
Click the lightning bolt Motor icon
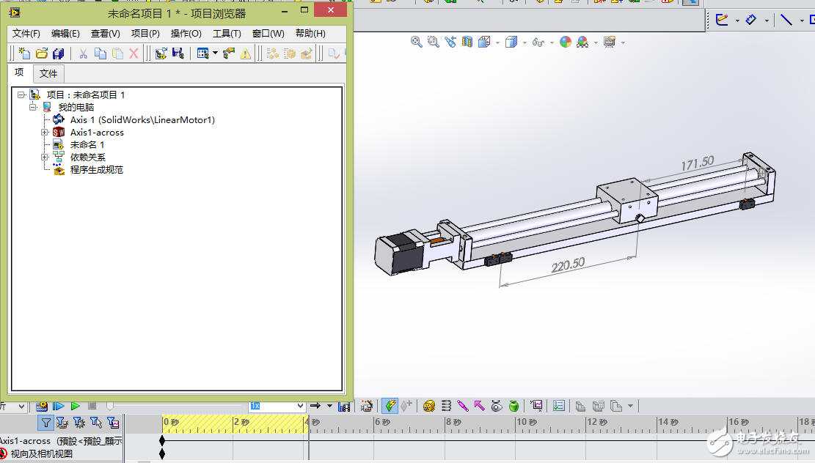pyautogui.click(x=390, y=406)
